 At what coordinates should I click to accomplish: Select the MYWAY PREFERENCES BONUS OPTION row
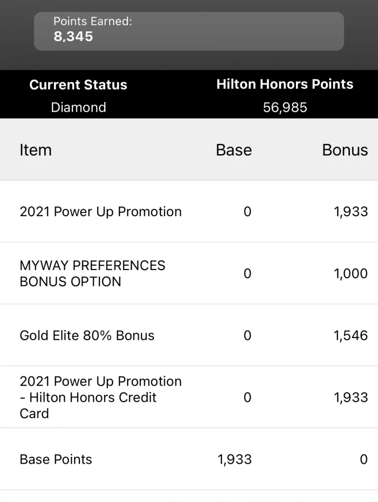(x=189, y=273)
